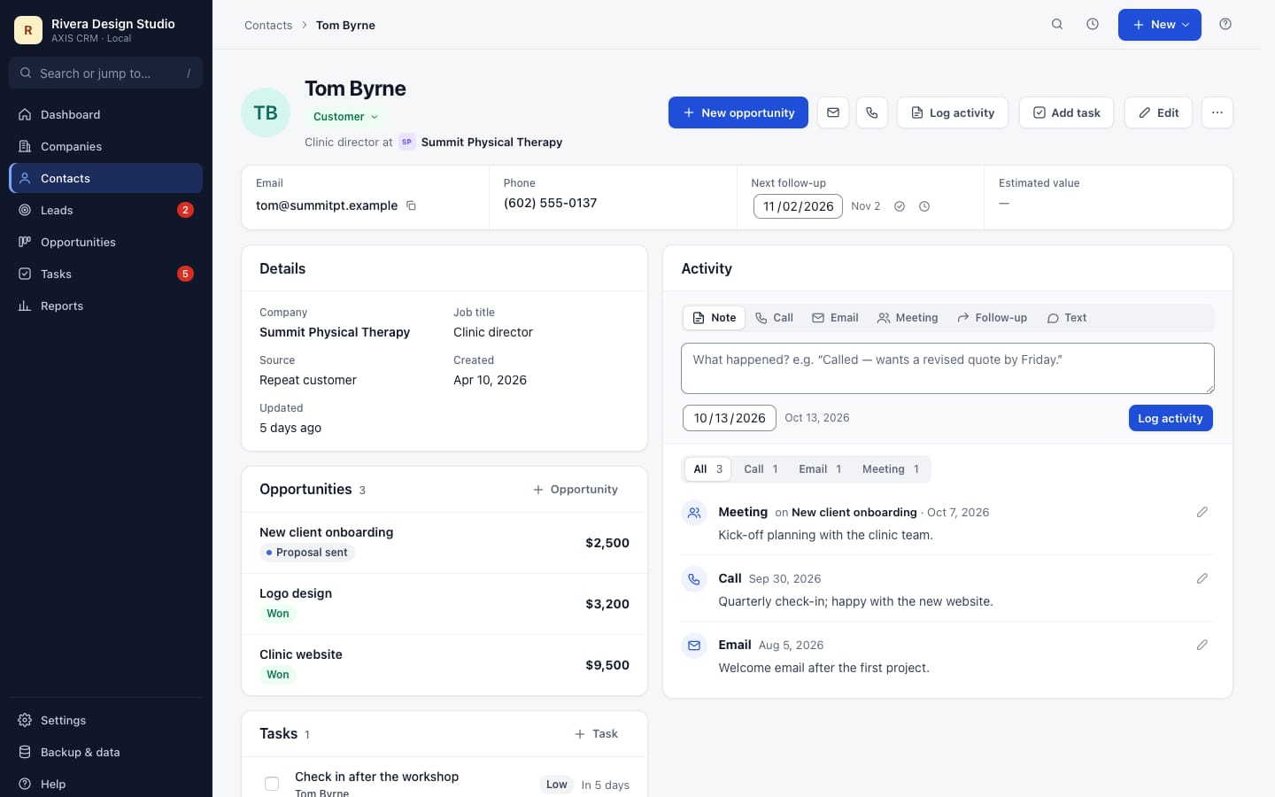This screenshot has height=797, width=1275.
Task: Click the activity note text area
Action: coord(947,368)
